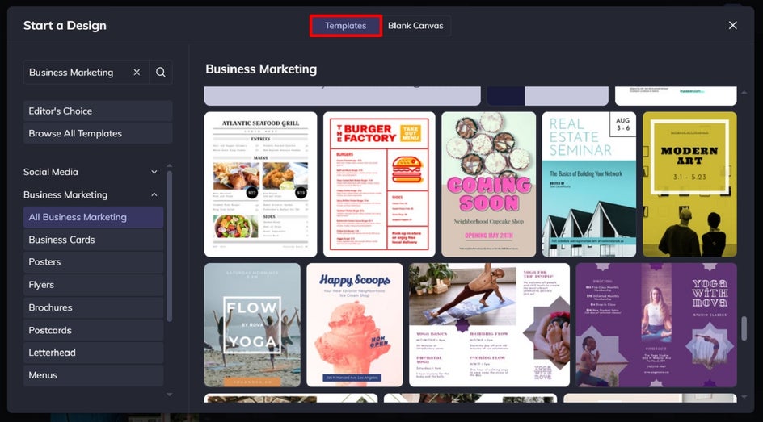Open Browse All Templates
This screenshot has width=763, height=422.
pyautogui.click(x=98, y=133)
